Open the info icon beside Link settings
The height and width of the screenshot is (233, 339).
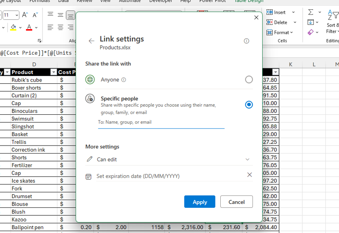[x=246, y=41]
